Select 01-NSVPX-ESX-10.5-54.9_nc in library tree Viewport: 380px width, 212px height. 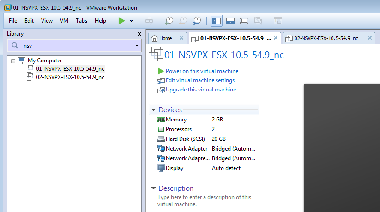[70, 69]
